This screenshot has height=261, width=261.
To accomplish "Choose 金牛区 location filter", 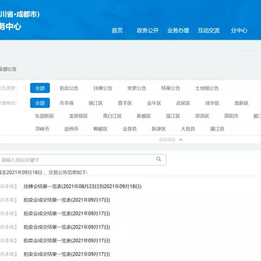I will 154,103.
